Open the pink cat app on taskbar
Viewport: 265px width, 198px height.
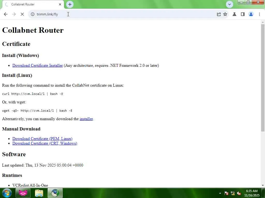tap(23, 193)
